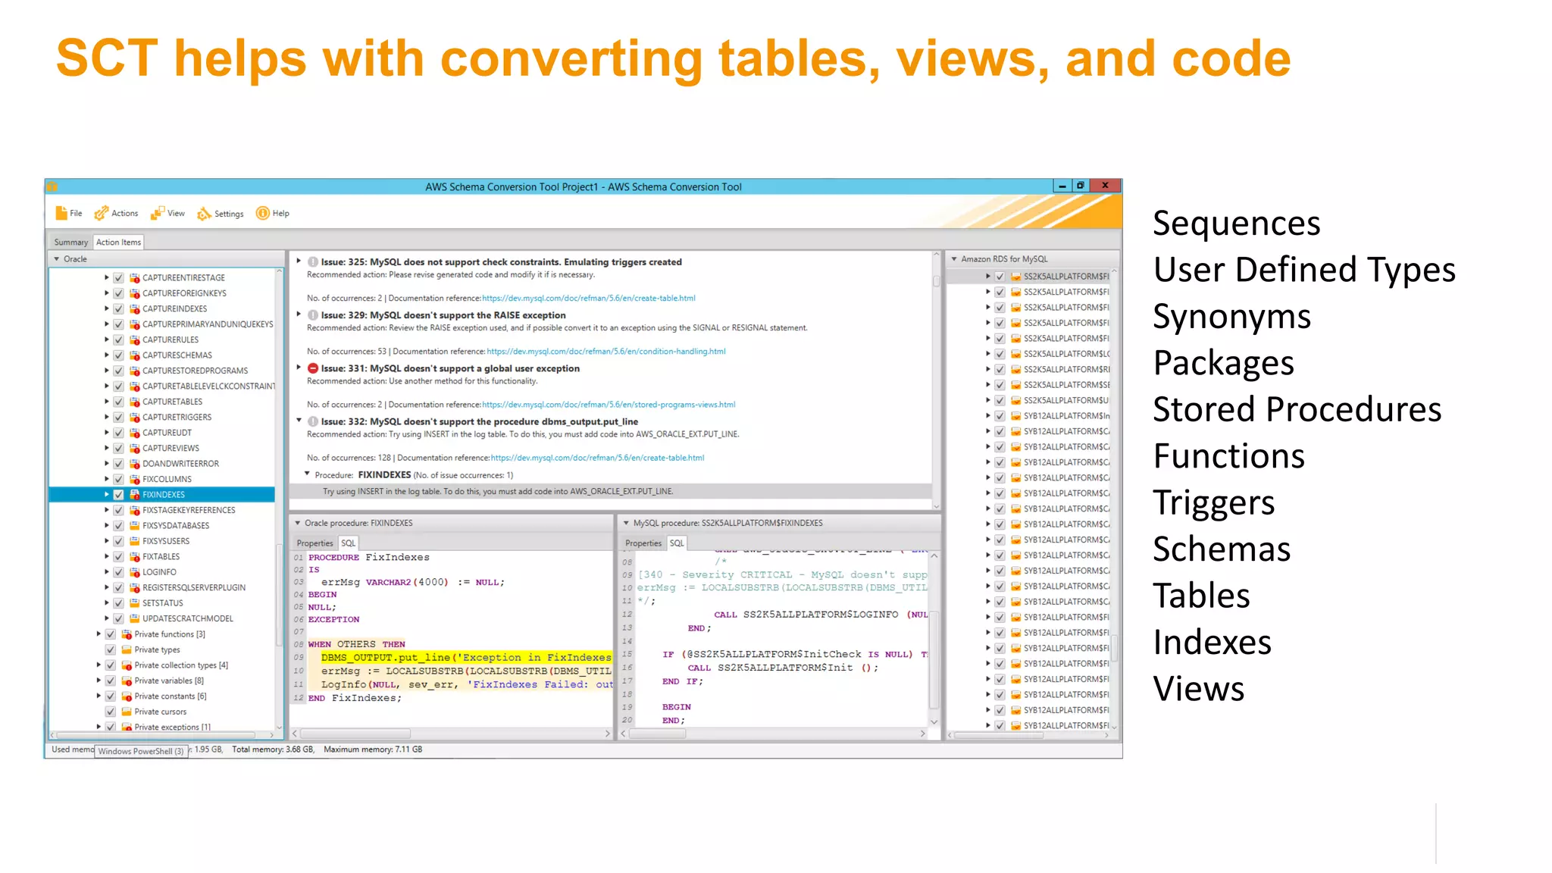Click the View toolbar icon
The height and width of the screenshot is (873, 1552).
pos(157,214)
